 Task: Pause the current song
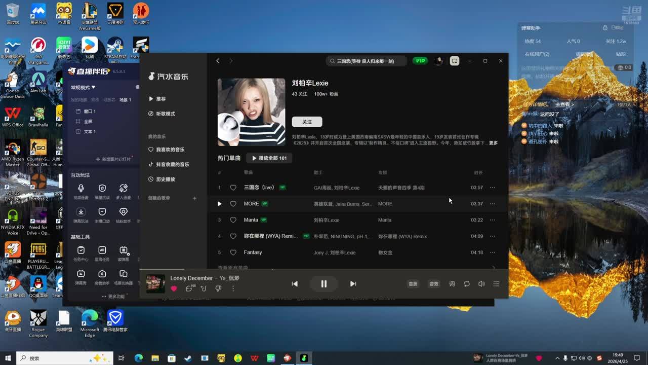pos(324,284)
